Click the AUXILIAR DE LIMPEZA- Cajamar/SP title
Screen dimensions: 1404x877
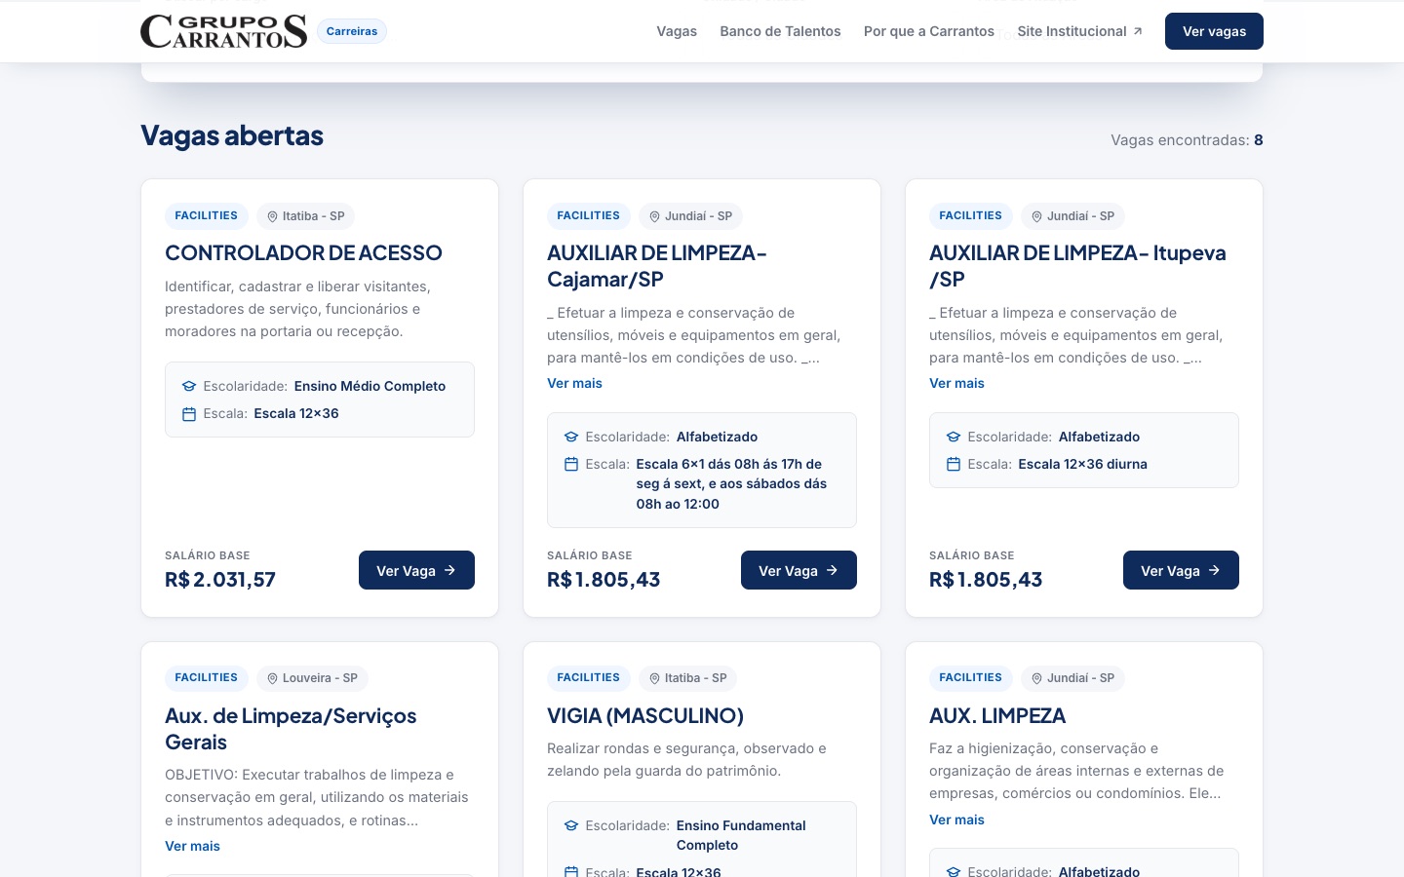(657, 266)
